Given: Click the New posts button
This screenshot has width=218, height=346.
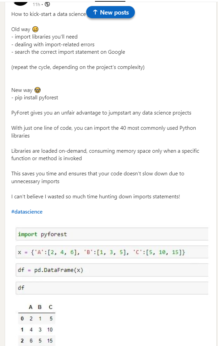Looking at the screenshot, I should pos(110,13).
